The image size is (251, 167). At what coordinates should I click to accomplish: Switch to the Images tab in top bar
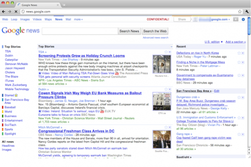click(25, 19)
